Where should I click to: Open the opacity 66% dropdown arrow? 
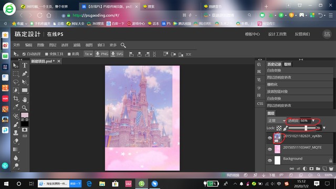(x=313, y=121)
